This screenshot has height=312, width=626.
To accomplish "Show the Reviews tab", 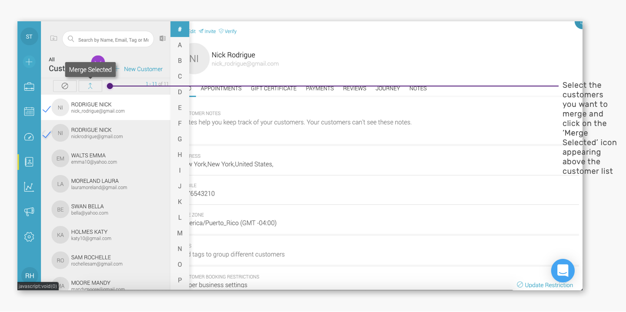I will click(354, 88).
